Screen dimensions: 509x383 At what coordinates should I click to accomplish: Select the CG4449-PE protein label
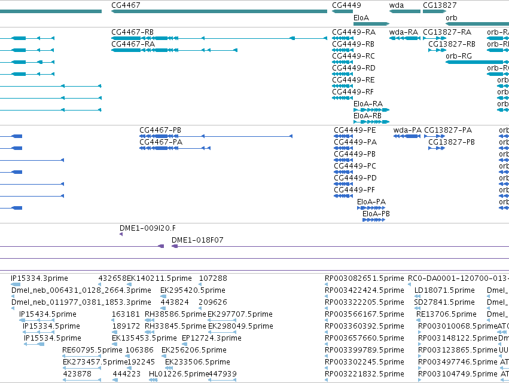355,130
